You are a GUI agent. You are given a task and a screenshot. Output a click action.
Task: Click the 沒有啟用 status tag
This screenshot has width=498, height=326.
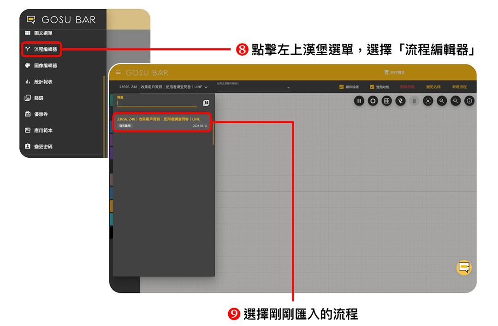click(125, 126)
